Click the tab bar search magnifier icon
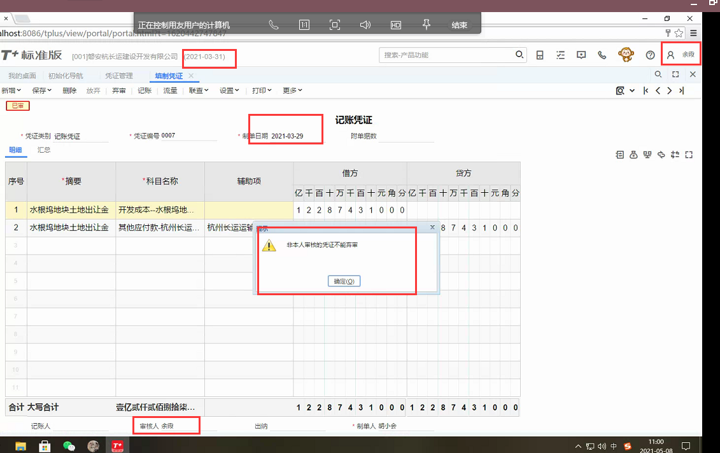 (658, 74)
